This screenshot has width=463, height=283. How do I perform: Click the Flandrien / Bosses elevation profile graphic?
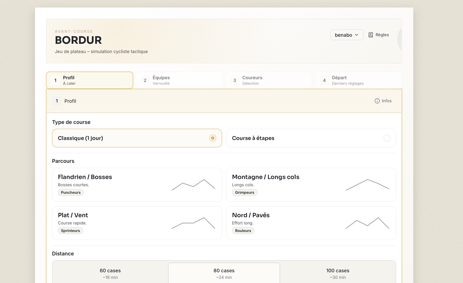point(193,185)
